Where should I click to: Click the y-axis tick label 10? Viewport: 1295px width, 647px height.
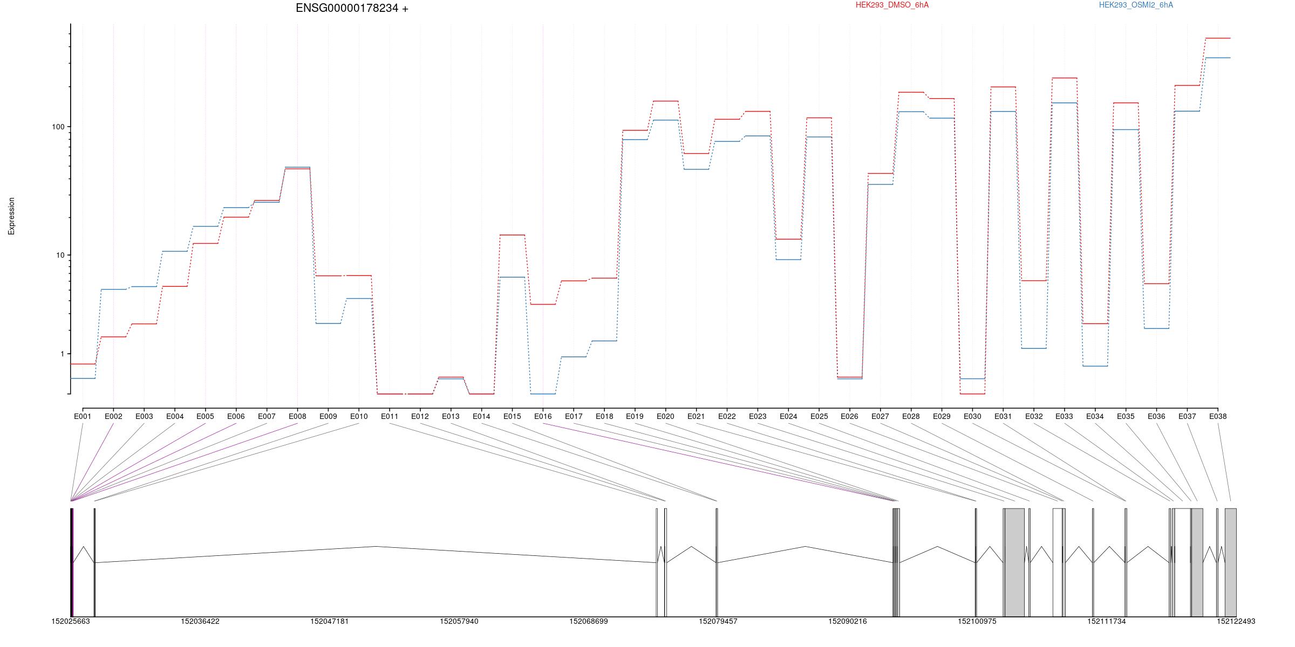tap(59, 255)
